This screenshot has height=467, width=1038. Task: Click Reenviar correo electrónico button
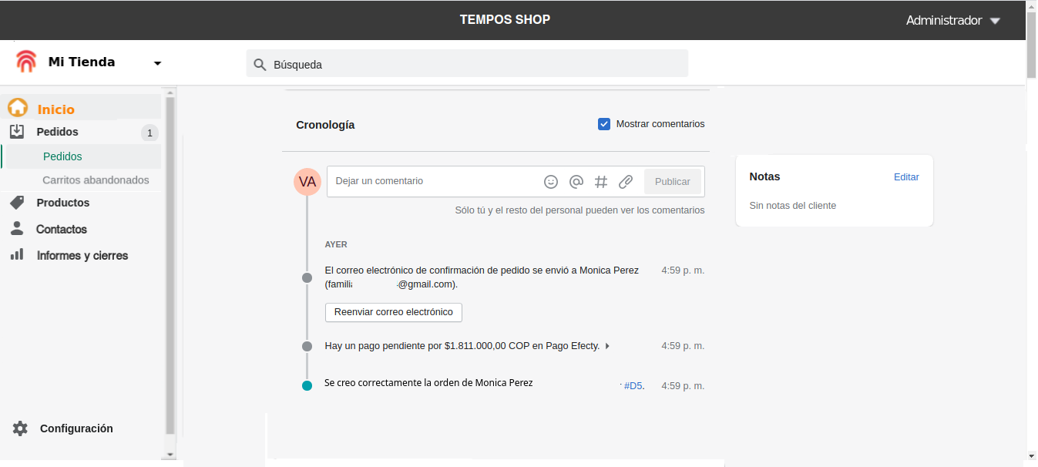(394, 312)
